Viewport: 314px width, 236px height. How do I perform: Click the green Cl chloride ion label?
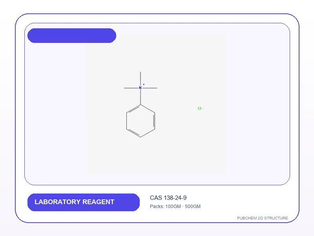coord(201,109)
